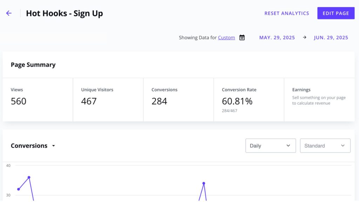The width and height of the screenshot is (359, 202).
Task: Click the Earnings revenue hint text
Action: coord(319,100)
